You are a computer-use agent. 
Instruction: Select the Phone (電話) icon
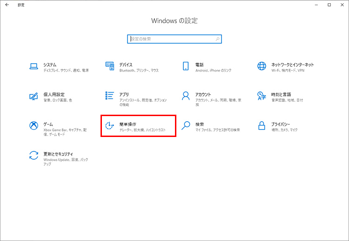pos(186,66)
